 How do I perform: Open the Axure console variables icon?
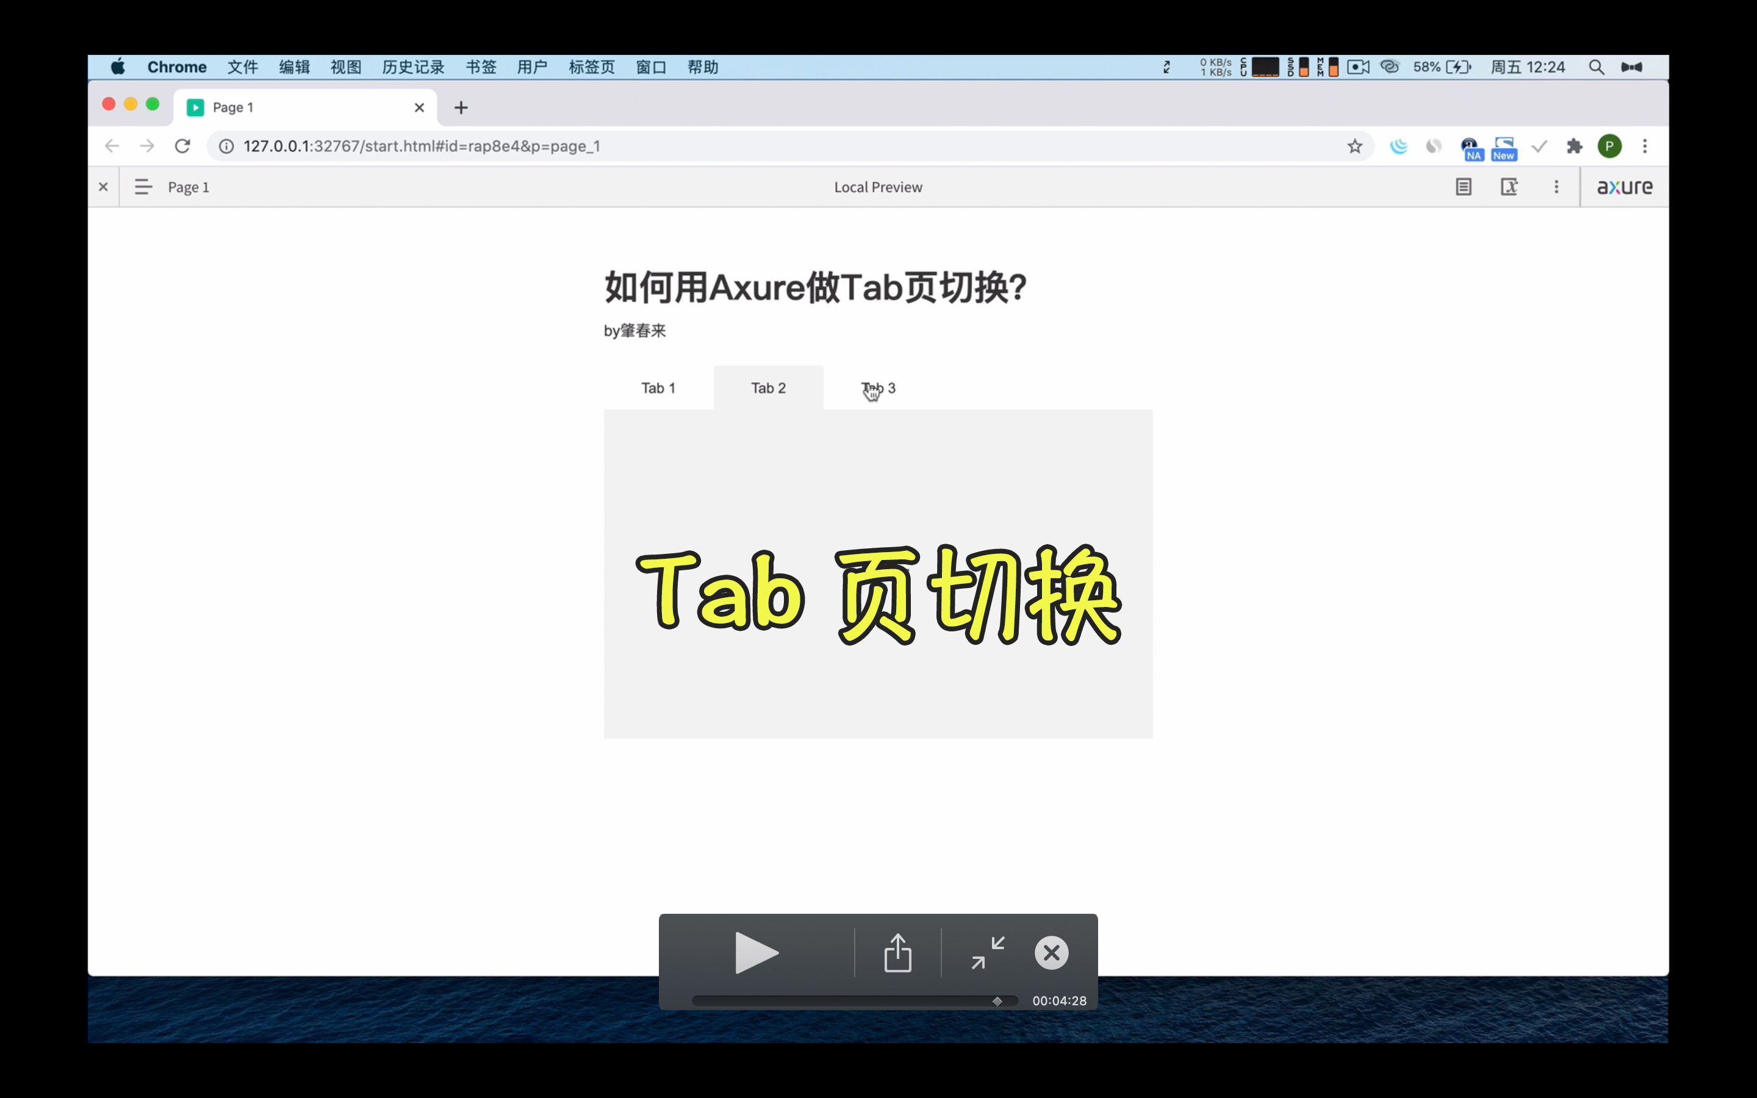1509,187
